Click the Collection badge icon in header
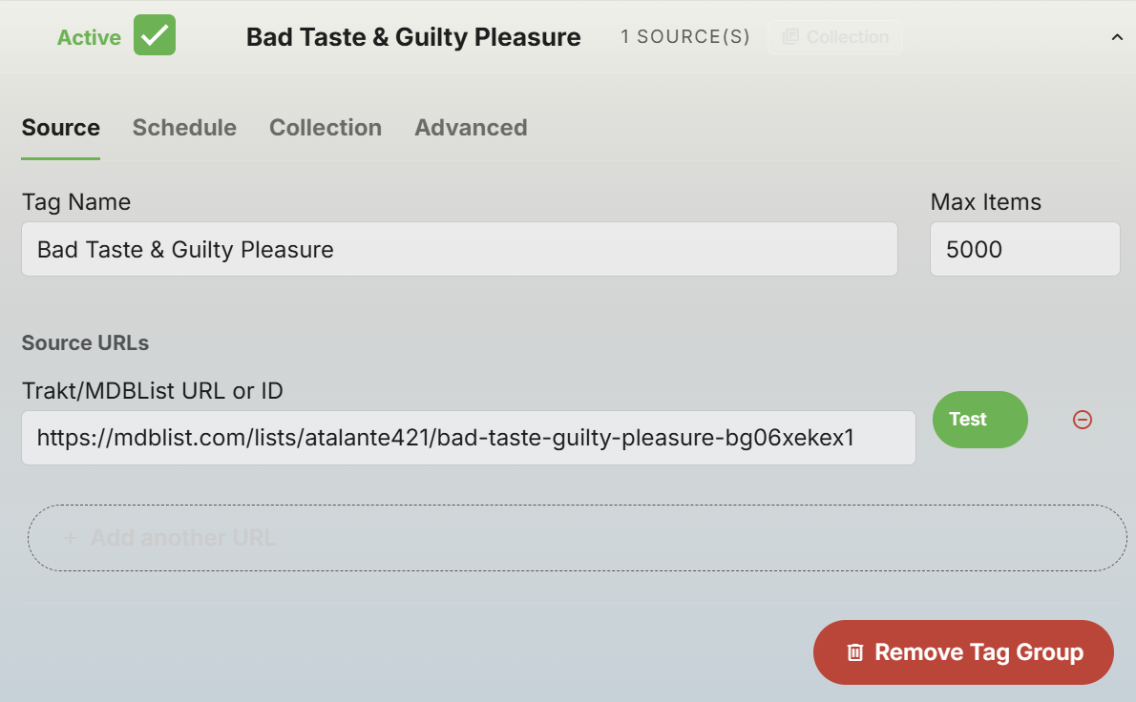Screen dimensions: 1136x702 pyautogui.click(x=790, y=37)
